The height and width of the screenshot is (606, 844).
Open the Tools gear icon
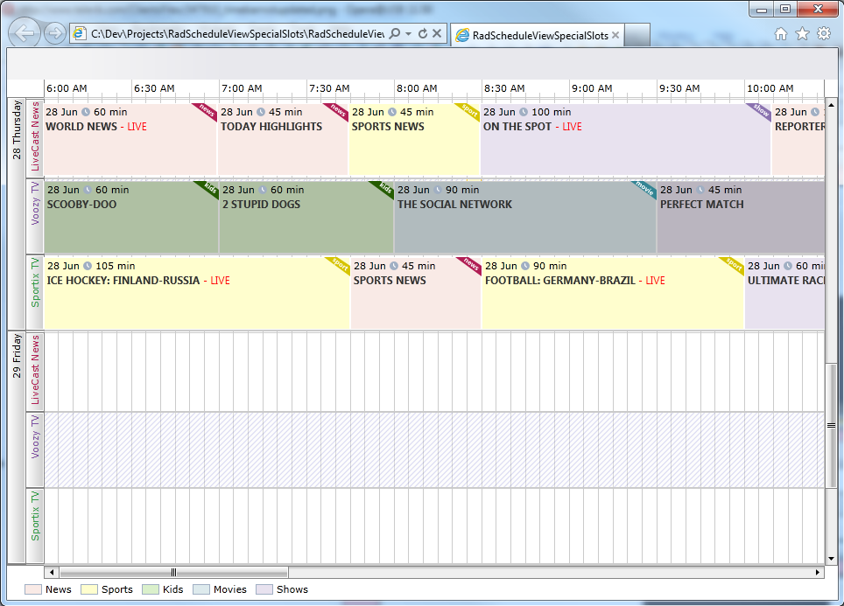[x=824, y=33]
